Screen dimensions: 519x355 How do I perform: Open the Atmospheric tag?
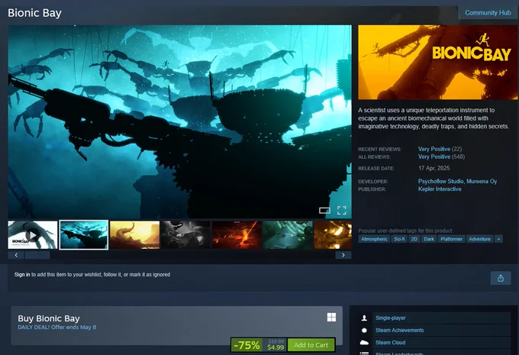coord(374,239)
